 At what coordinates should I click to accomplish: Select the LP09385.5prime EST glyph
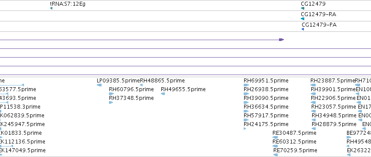(x=99, y=85)
